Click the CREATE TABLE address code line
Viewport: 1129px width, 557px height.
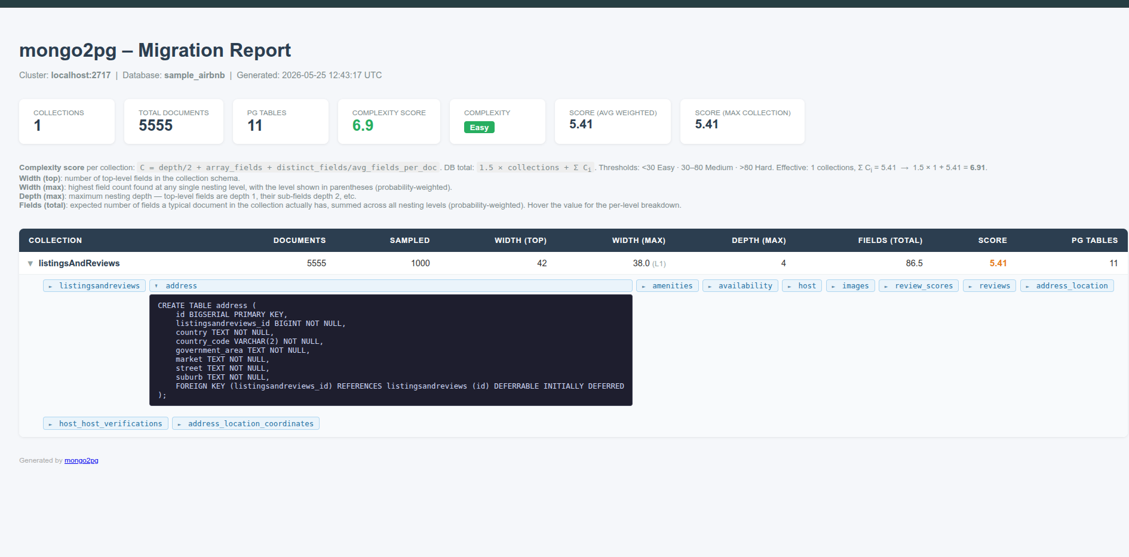[x=207, y=305]
